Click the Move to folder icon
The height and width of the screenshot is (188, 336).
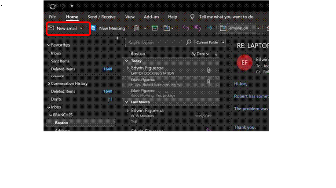[x=167, y=28]
